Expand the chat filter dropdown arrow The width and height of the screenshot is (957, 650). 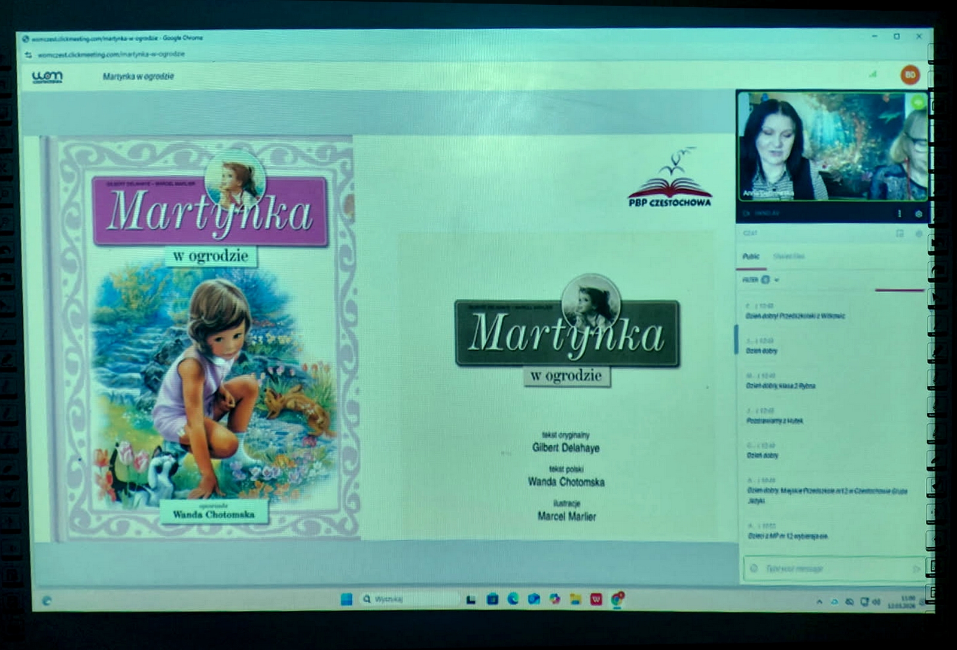pos(777,280)
